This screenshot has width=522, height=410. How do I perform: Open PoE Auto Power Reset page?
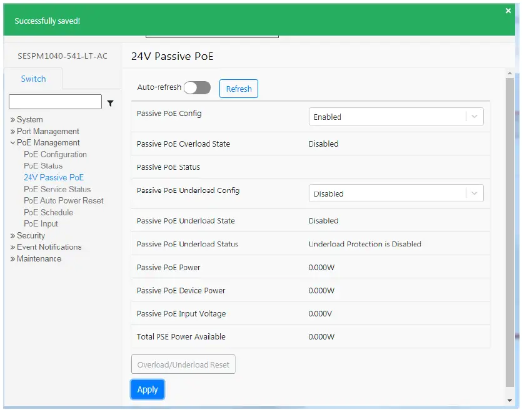pos(63,200)
